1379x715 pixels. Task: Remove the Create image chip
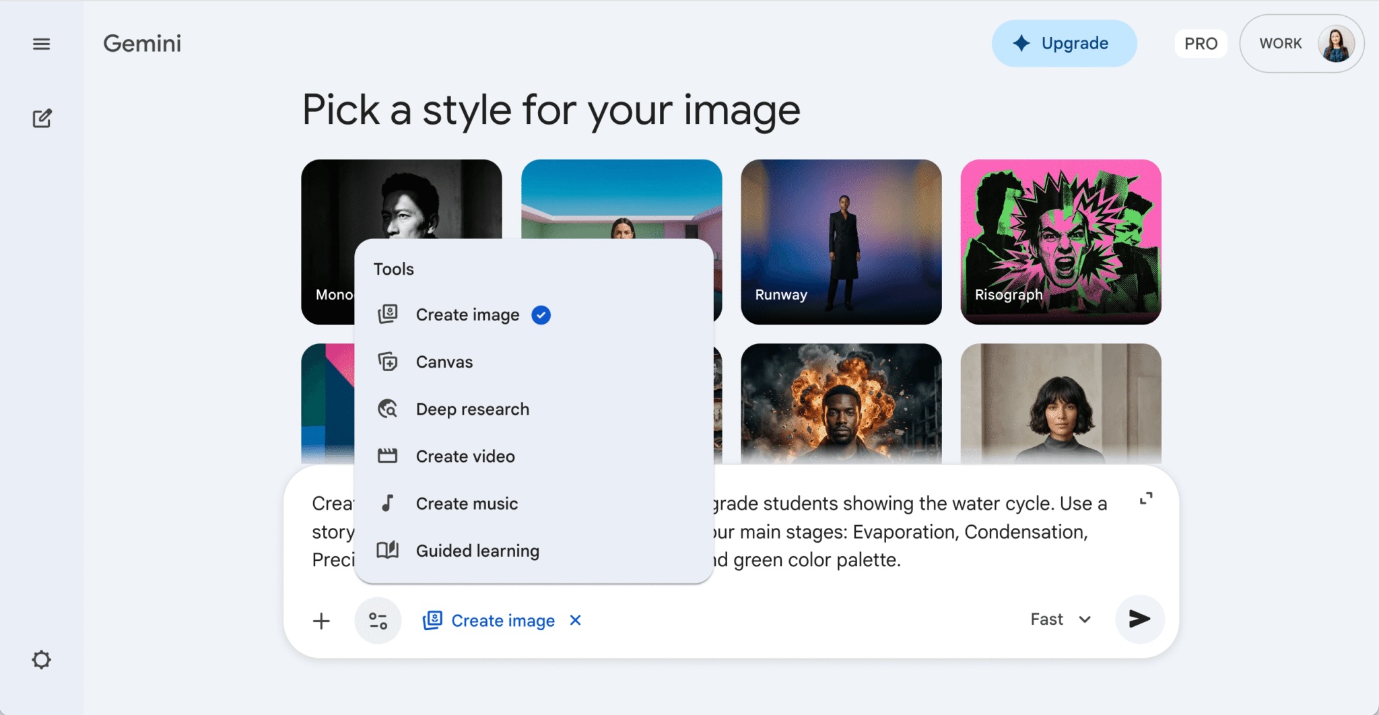point(575,620)
